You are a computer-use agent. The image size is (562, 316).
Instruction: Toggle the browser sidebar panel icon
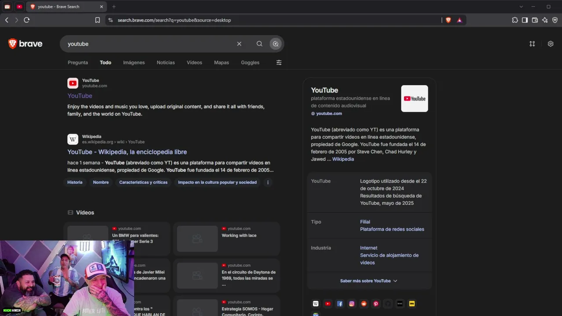point(525,20)
